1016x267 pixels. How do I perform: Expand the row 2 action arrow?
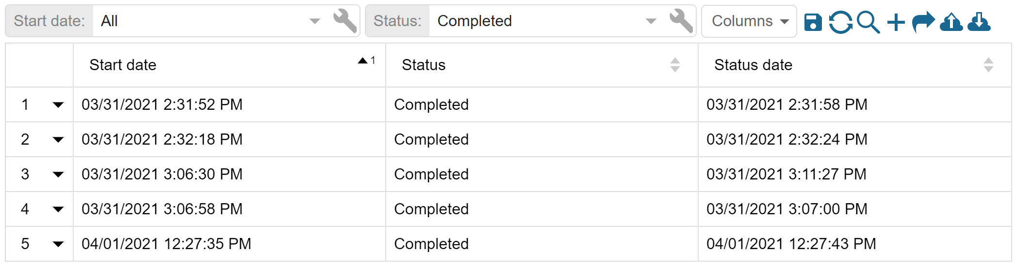(x=58, y=140)
